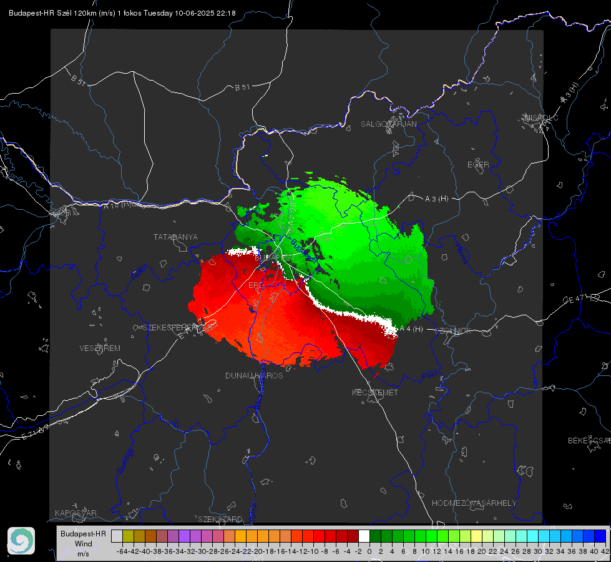Click the radar title text with date 10-06-2025 22:18
This screenshot has width=611, height=562.
[122, 13]
